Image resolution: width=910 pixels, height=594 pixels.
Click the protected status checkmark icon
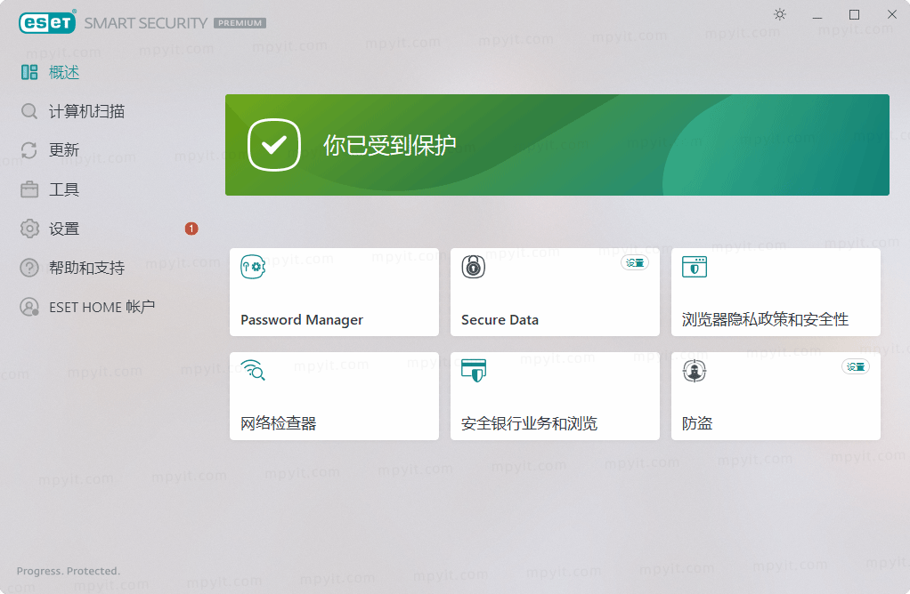(x=274, y=145)
